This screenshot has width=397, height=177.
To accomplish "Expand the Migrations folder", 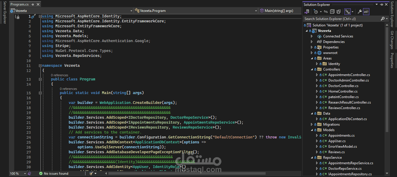I will [312, 124].
